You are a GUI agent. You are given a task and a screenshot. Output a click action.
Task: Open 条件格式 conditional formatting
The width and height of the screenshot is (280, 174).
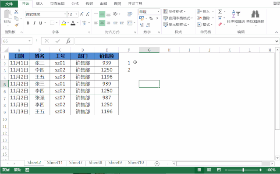[175, 11]
